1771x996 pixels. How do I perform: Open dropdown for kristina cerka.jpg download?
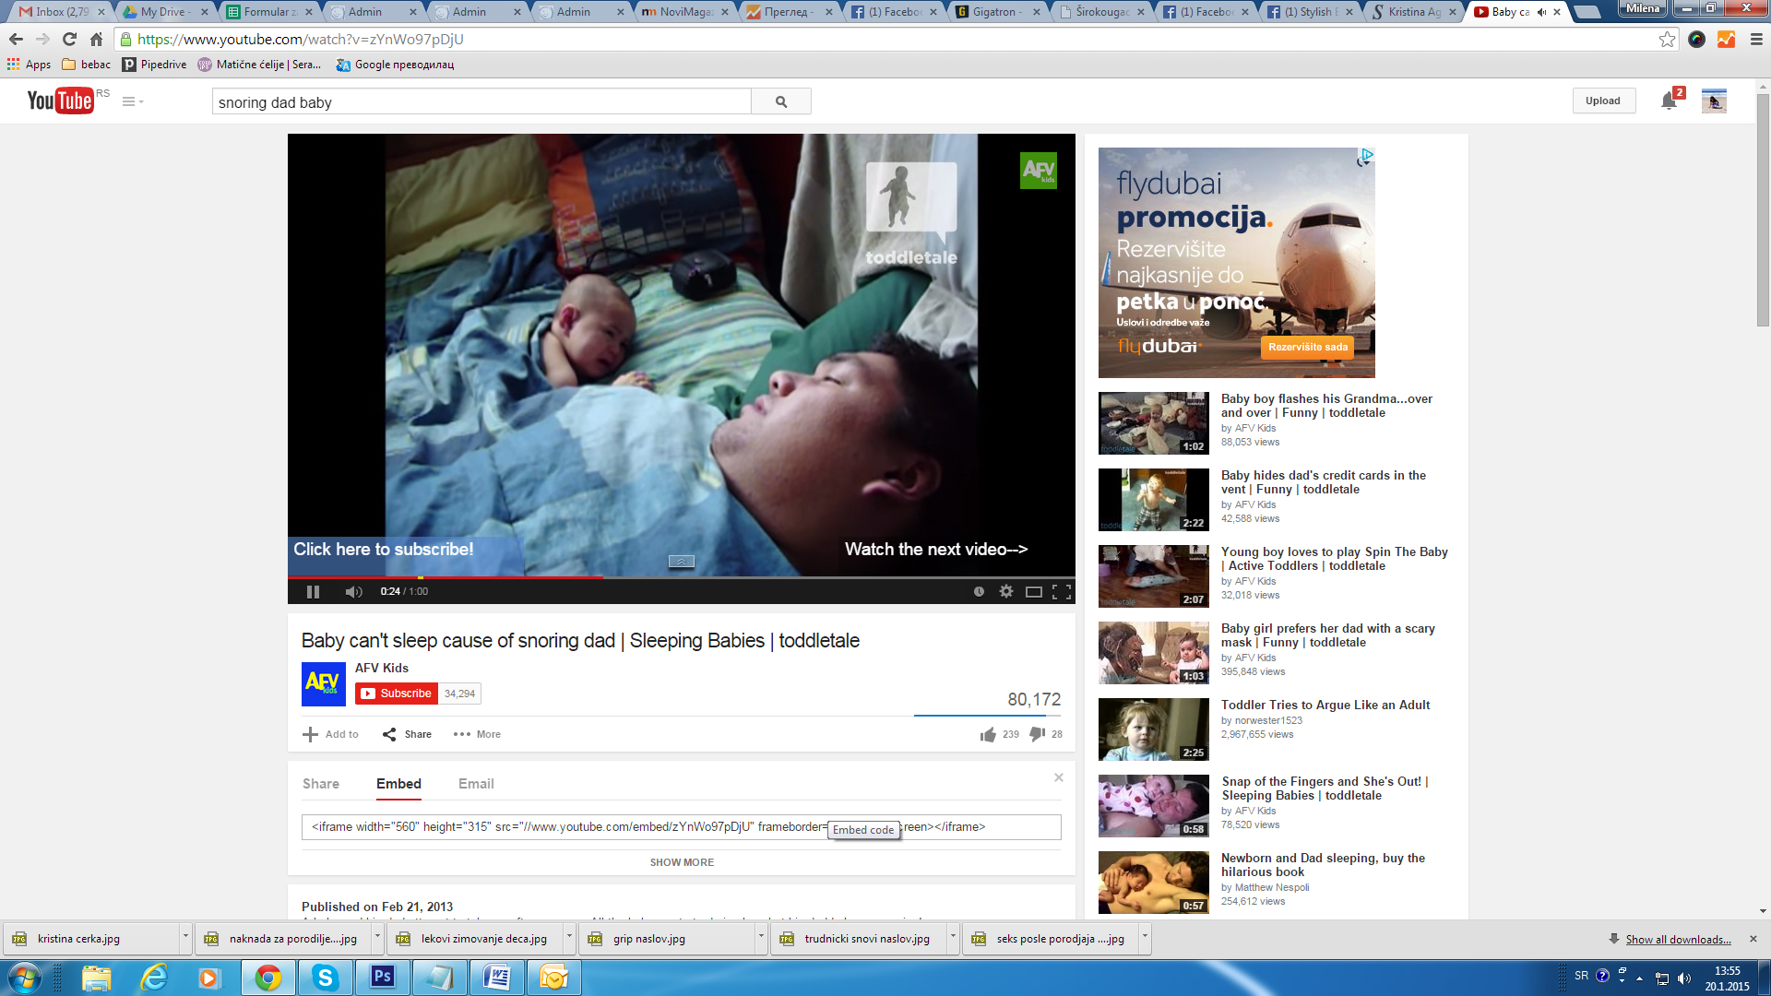tap(185, 938)
